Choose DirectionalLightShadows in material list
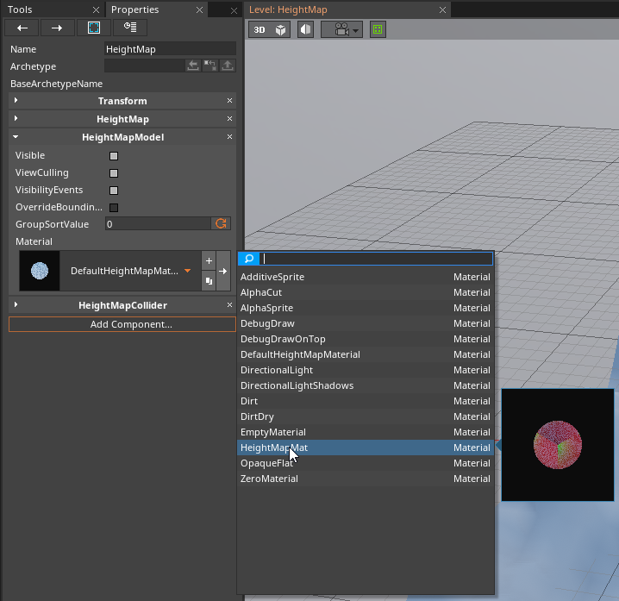Image resolution: width=619 pixels, height=601 pixels. pyautogui.click(x=366, y=385)
